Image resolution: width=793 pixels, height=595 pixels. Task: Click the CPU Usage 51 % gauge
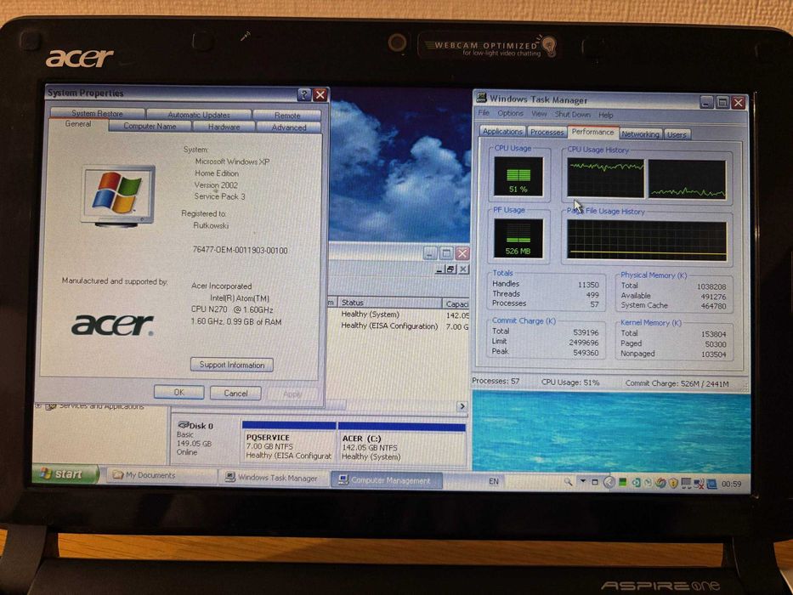[x=518, y=176]
